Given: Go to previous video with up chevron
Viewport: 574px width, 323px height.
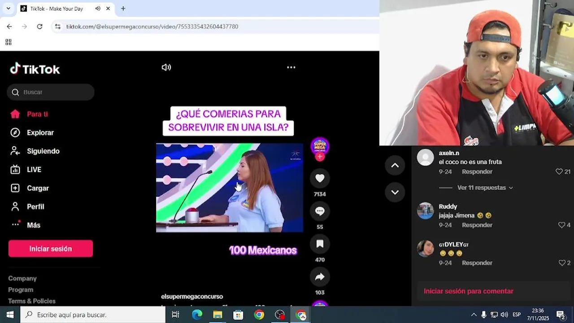Looking at the screenshot, I should [395, 166].
